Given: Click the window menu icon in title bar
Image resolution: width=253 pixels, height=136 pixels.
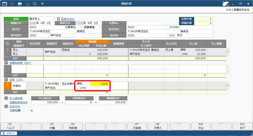Looking at the screenshot, I should click(x=5, y=3).
